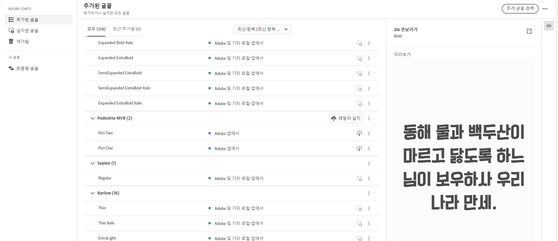Click the Korean font preview sample

click(x=464, y=167)
